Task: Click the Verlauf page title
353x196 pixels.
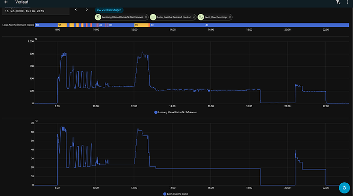Action: 22,2
